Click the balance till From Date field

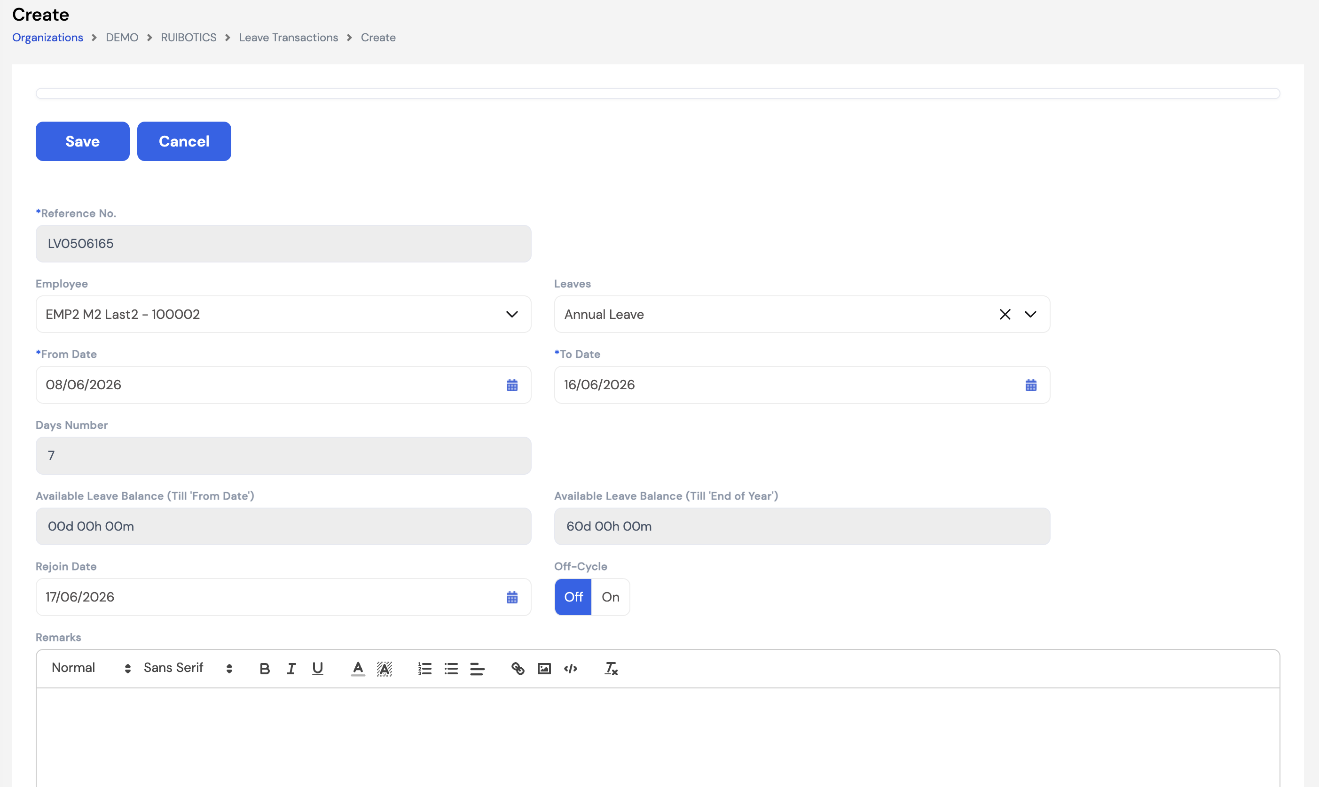click(x=283, y=526)
